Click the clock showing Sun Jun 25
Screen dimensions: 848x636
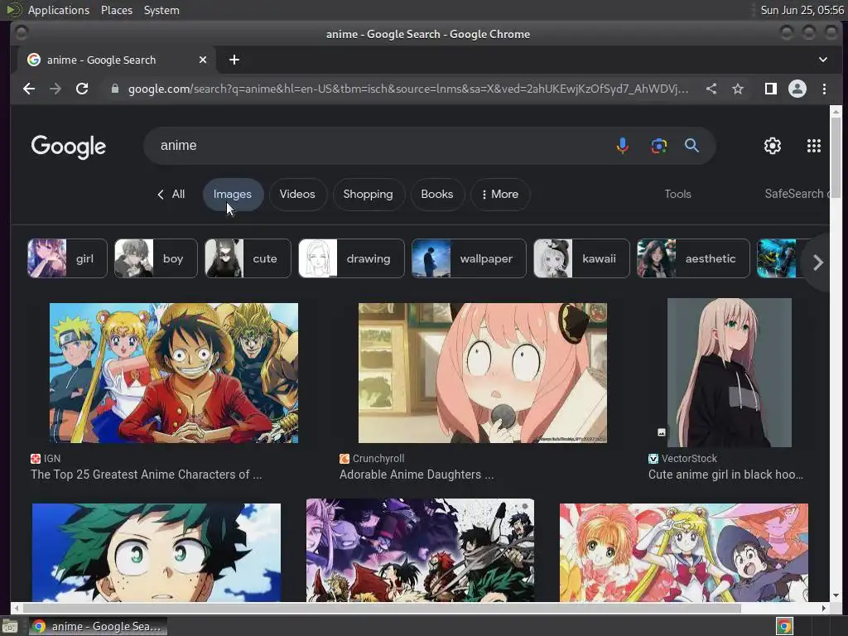pos(802,10)
